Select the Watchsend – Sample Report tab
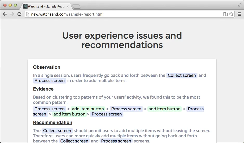Viewport: 244px width, 143px height. [46, 6]
